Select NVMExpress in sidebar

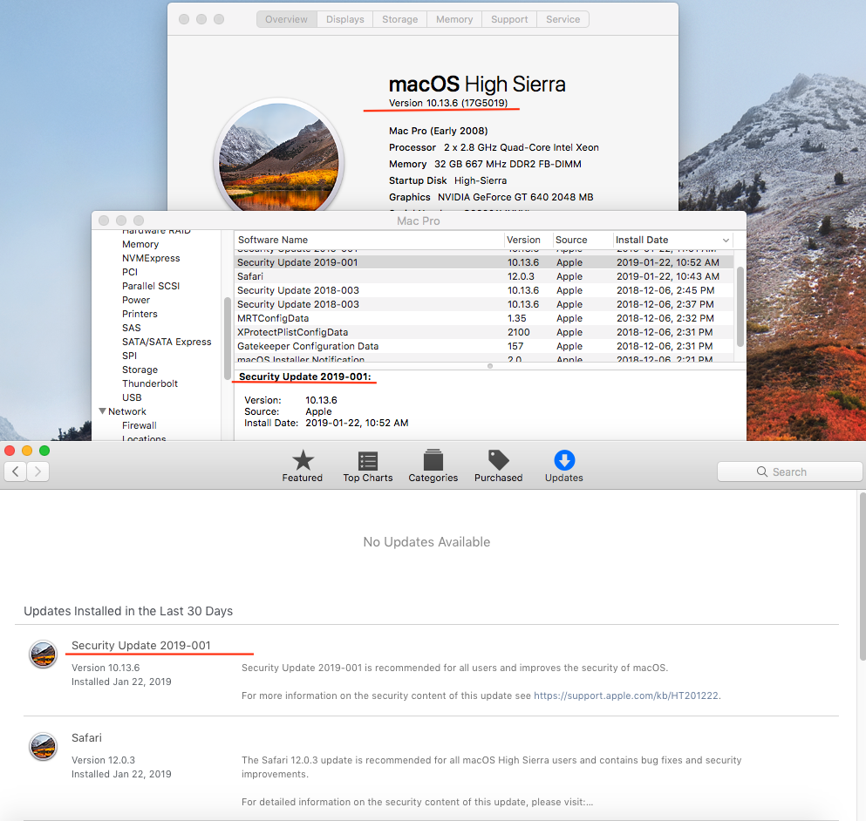click(x=151, y=258)
